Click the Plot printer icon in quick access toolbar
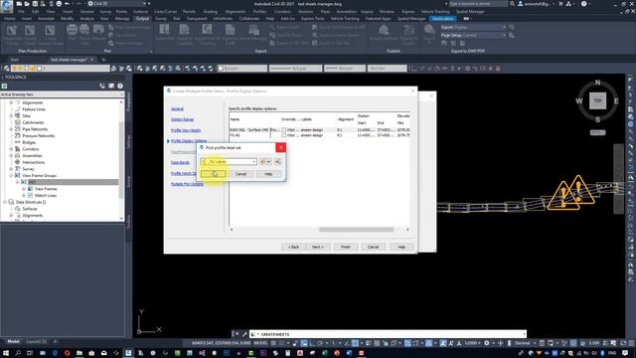Viewport: 636px width, 358px height. click(x=59, y=4)
